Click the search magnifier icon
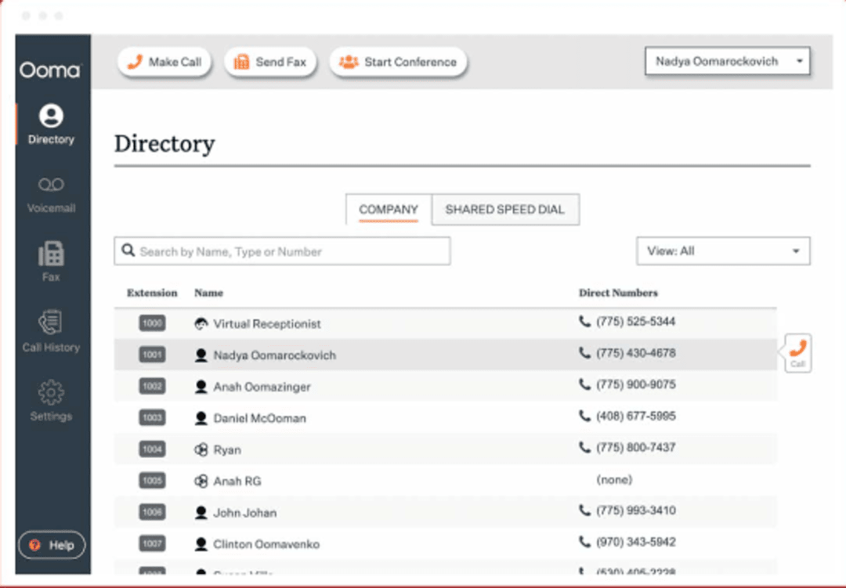846x588 pixels. pyautogui.click(x=128, y=251)
